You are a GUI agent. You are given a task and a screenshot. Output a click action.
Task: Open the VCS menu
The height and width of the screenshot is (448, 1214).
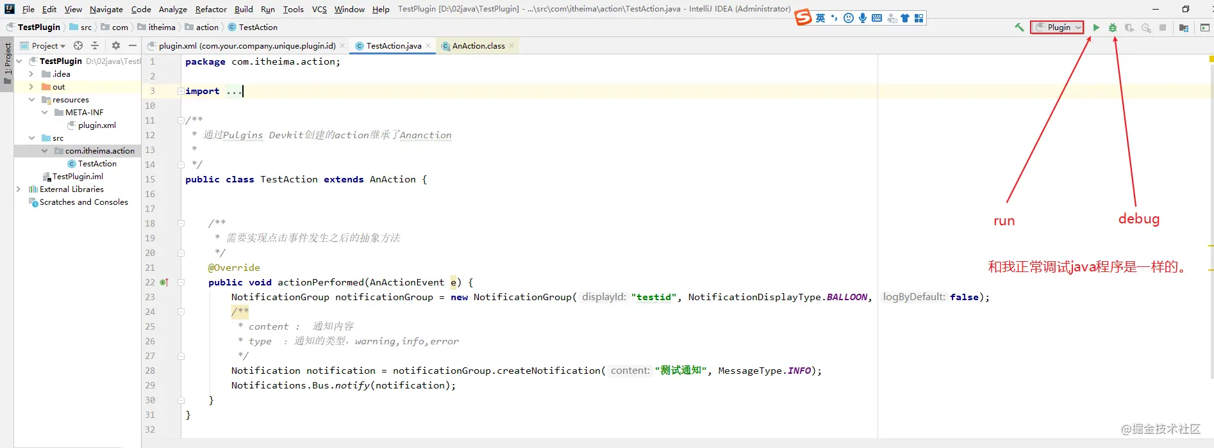point(319,9)
